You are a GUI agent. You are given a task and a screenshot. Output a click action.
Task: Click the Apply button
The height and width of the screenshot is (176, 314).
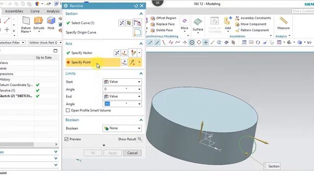pyautogui.click(x=112, y=153)
